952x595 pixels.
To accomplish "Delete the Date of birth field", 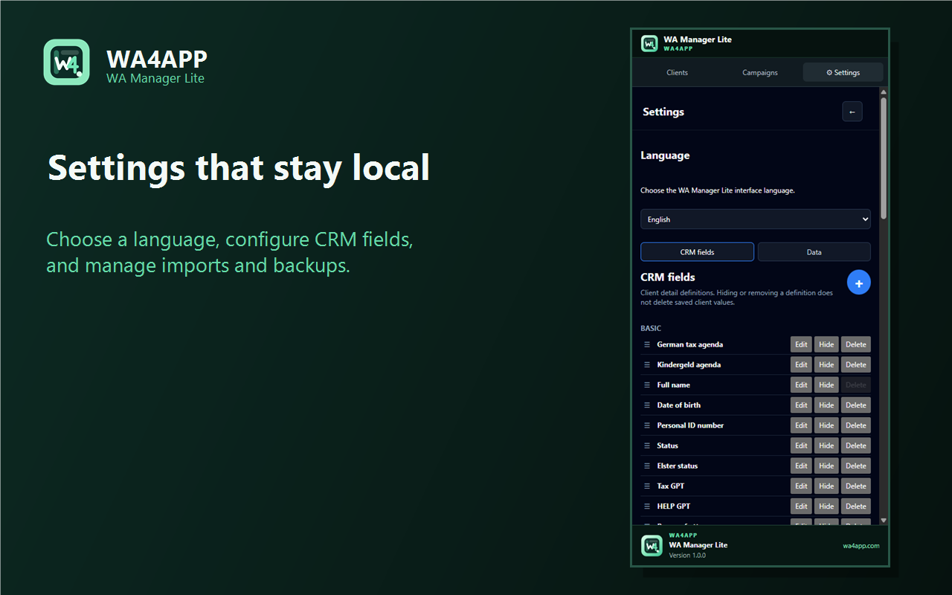I will (856, 405).
